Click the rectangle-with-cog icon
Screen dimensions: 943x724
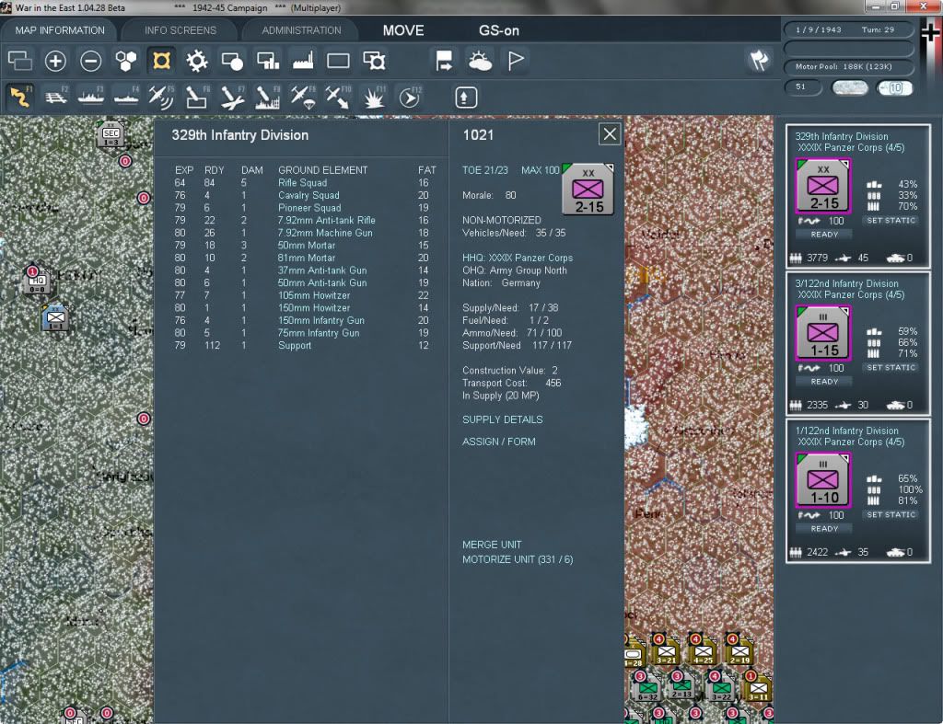(x=374, y=61)
